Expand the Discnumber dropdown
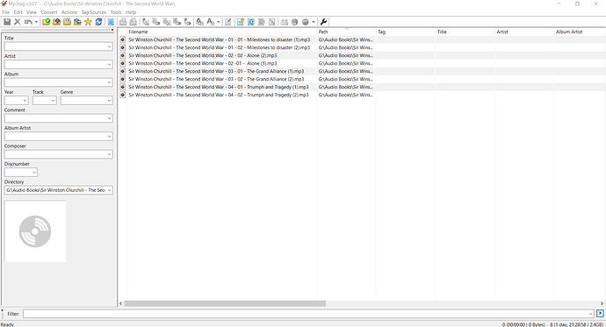Viewport: 606px width, 327px height. (x=34, y=173)
